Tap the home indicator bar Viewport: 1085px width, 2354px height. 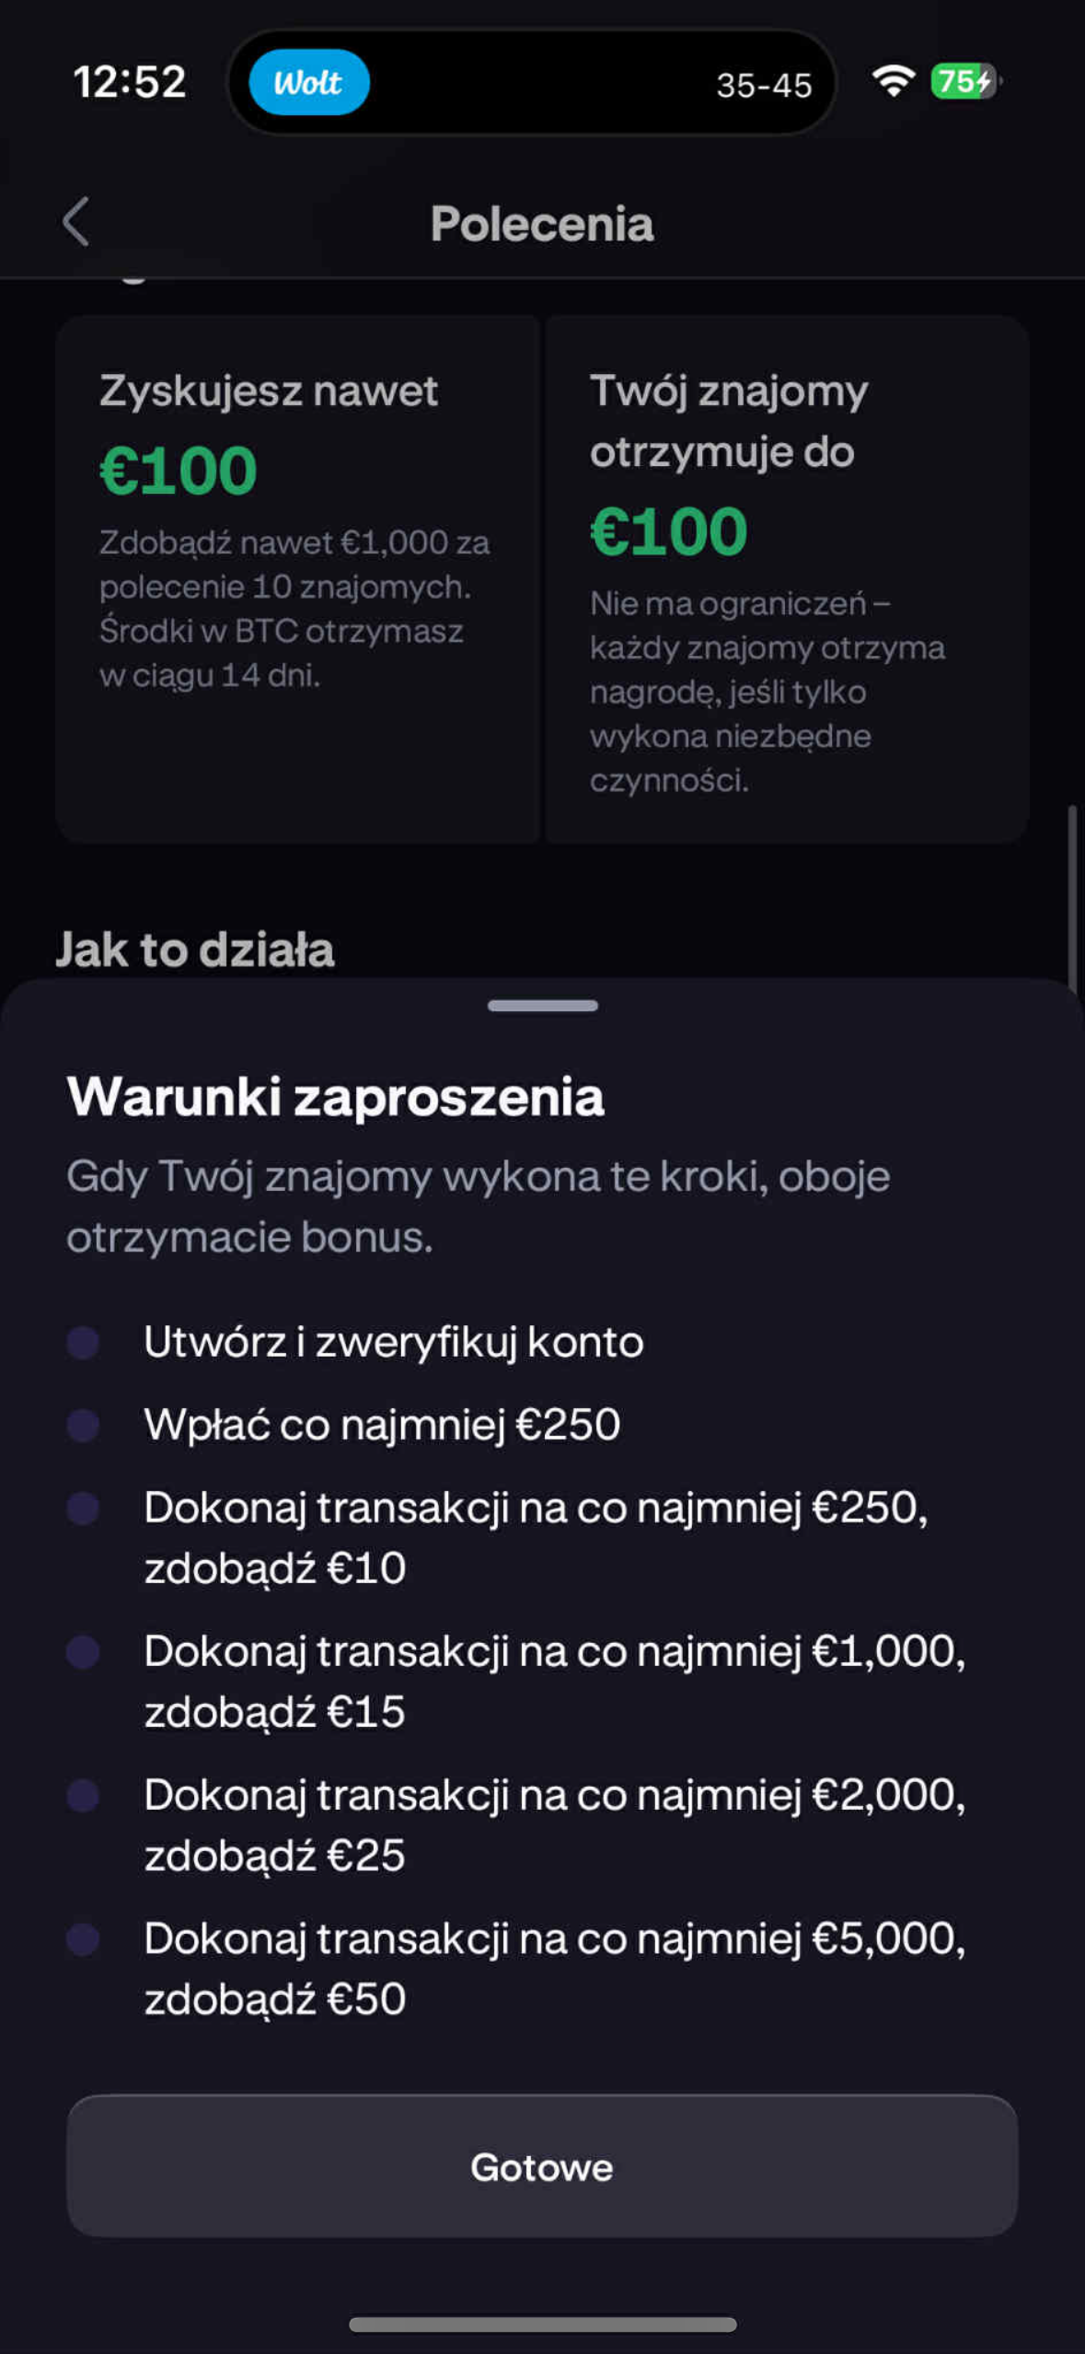[542, 2325]
